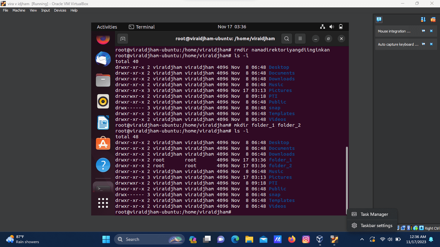
Task: Click the Right Ctrl host key indicator
Action: pyautogui.click(x=432, y=228)
